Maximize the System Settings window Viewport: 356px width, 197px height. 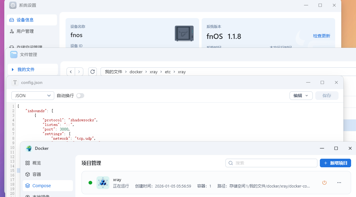[x=320, y=5]
